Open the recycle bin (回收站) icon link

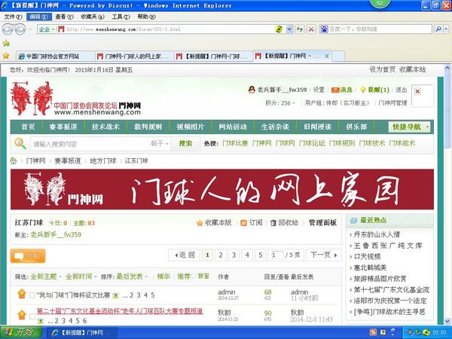(x=273, y=223)
